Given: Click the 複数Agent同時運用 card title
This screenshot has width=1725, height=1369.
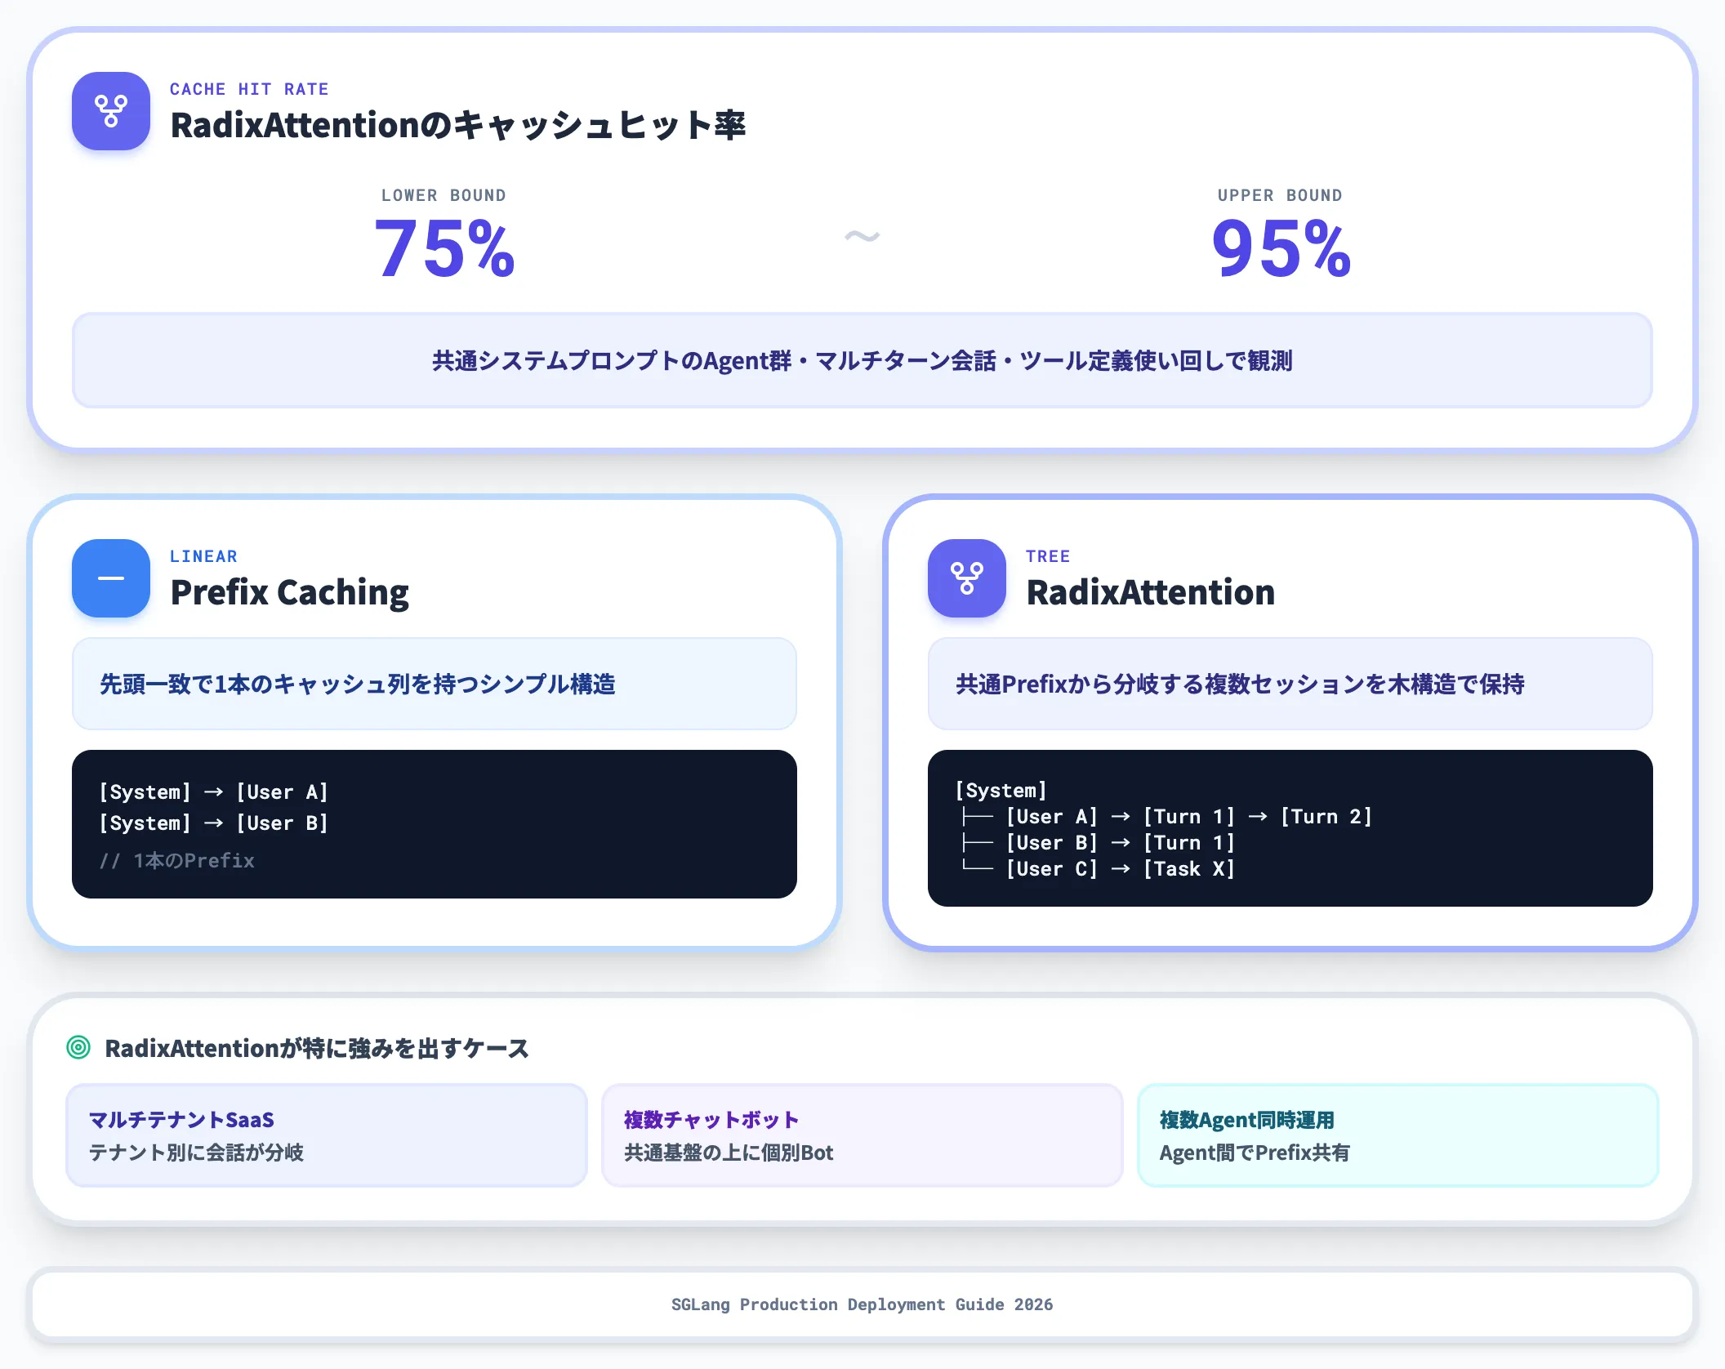Looking at the screenshot, I should click(x=1247, y=1120).
